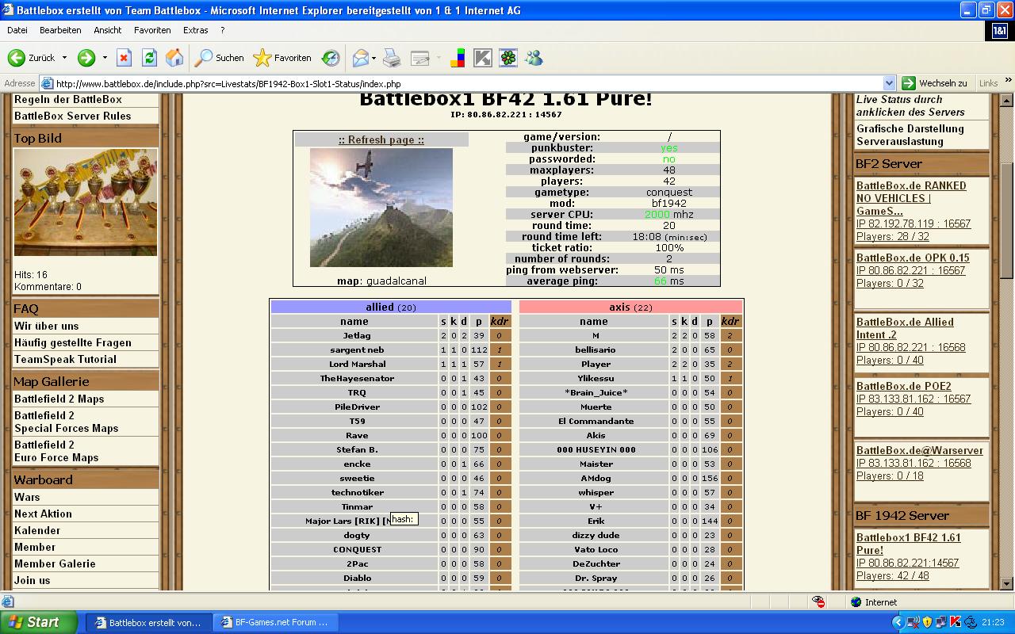
Task: Open the forward button history dropdown arrow
Action: tap(105, 58)
